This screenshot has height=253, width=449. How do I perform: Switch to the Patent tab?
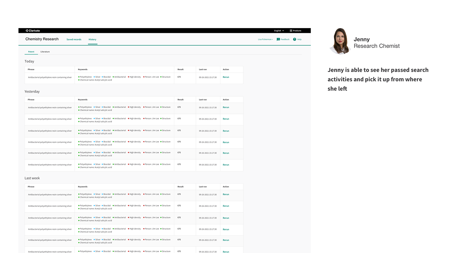31,52
